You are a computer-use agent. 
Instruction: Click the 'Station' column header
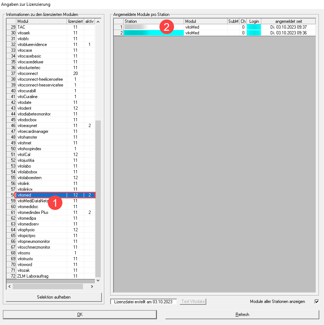(154, 21)
